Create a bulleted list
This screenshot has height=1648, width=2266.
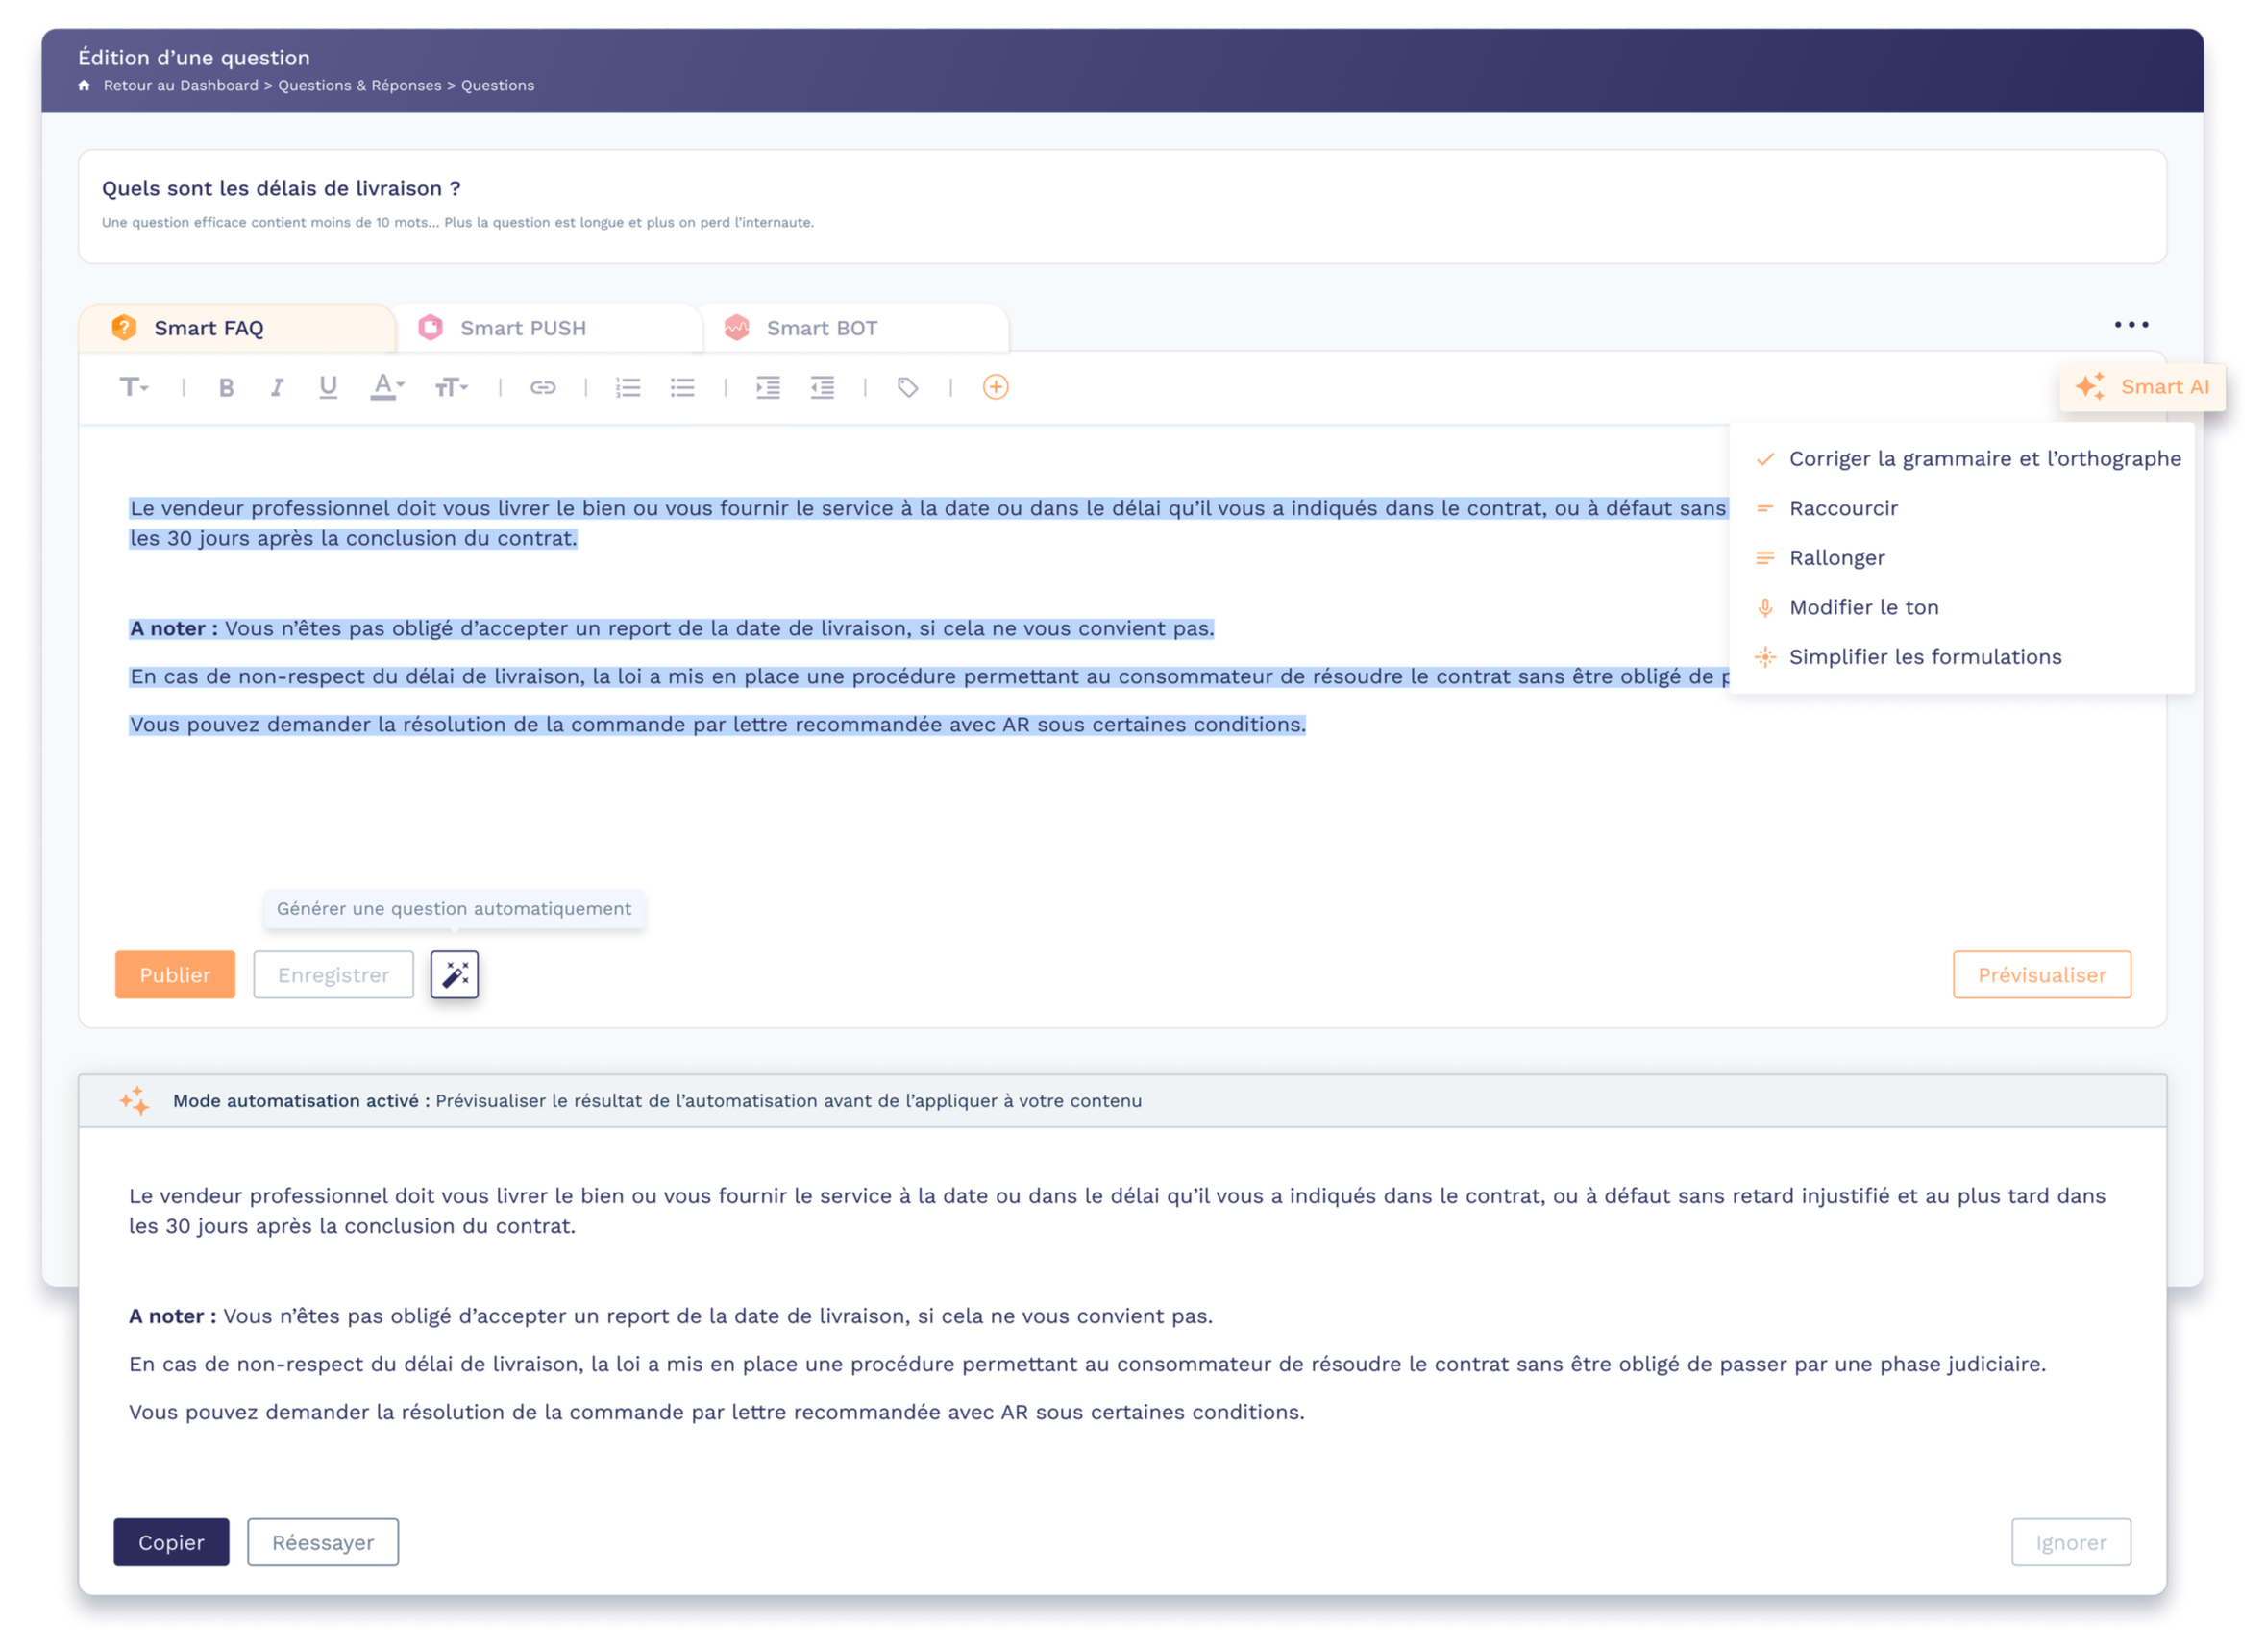click(x=682, y=387)
